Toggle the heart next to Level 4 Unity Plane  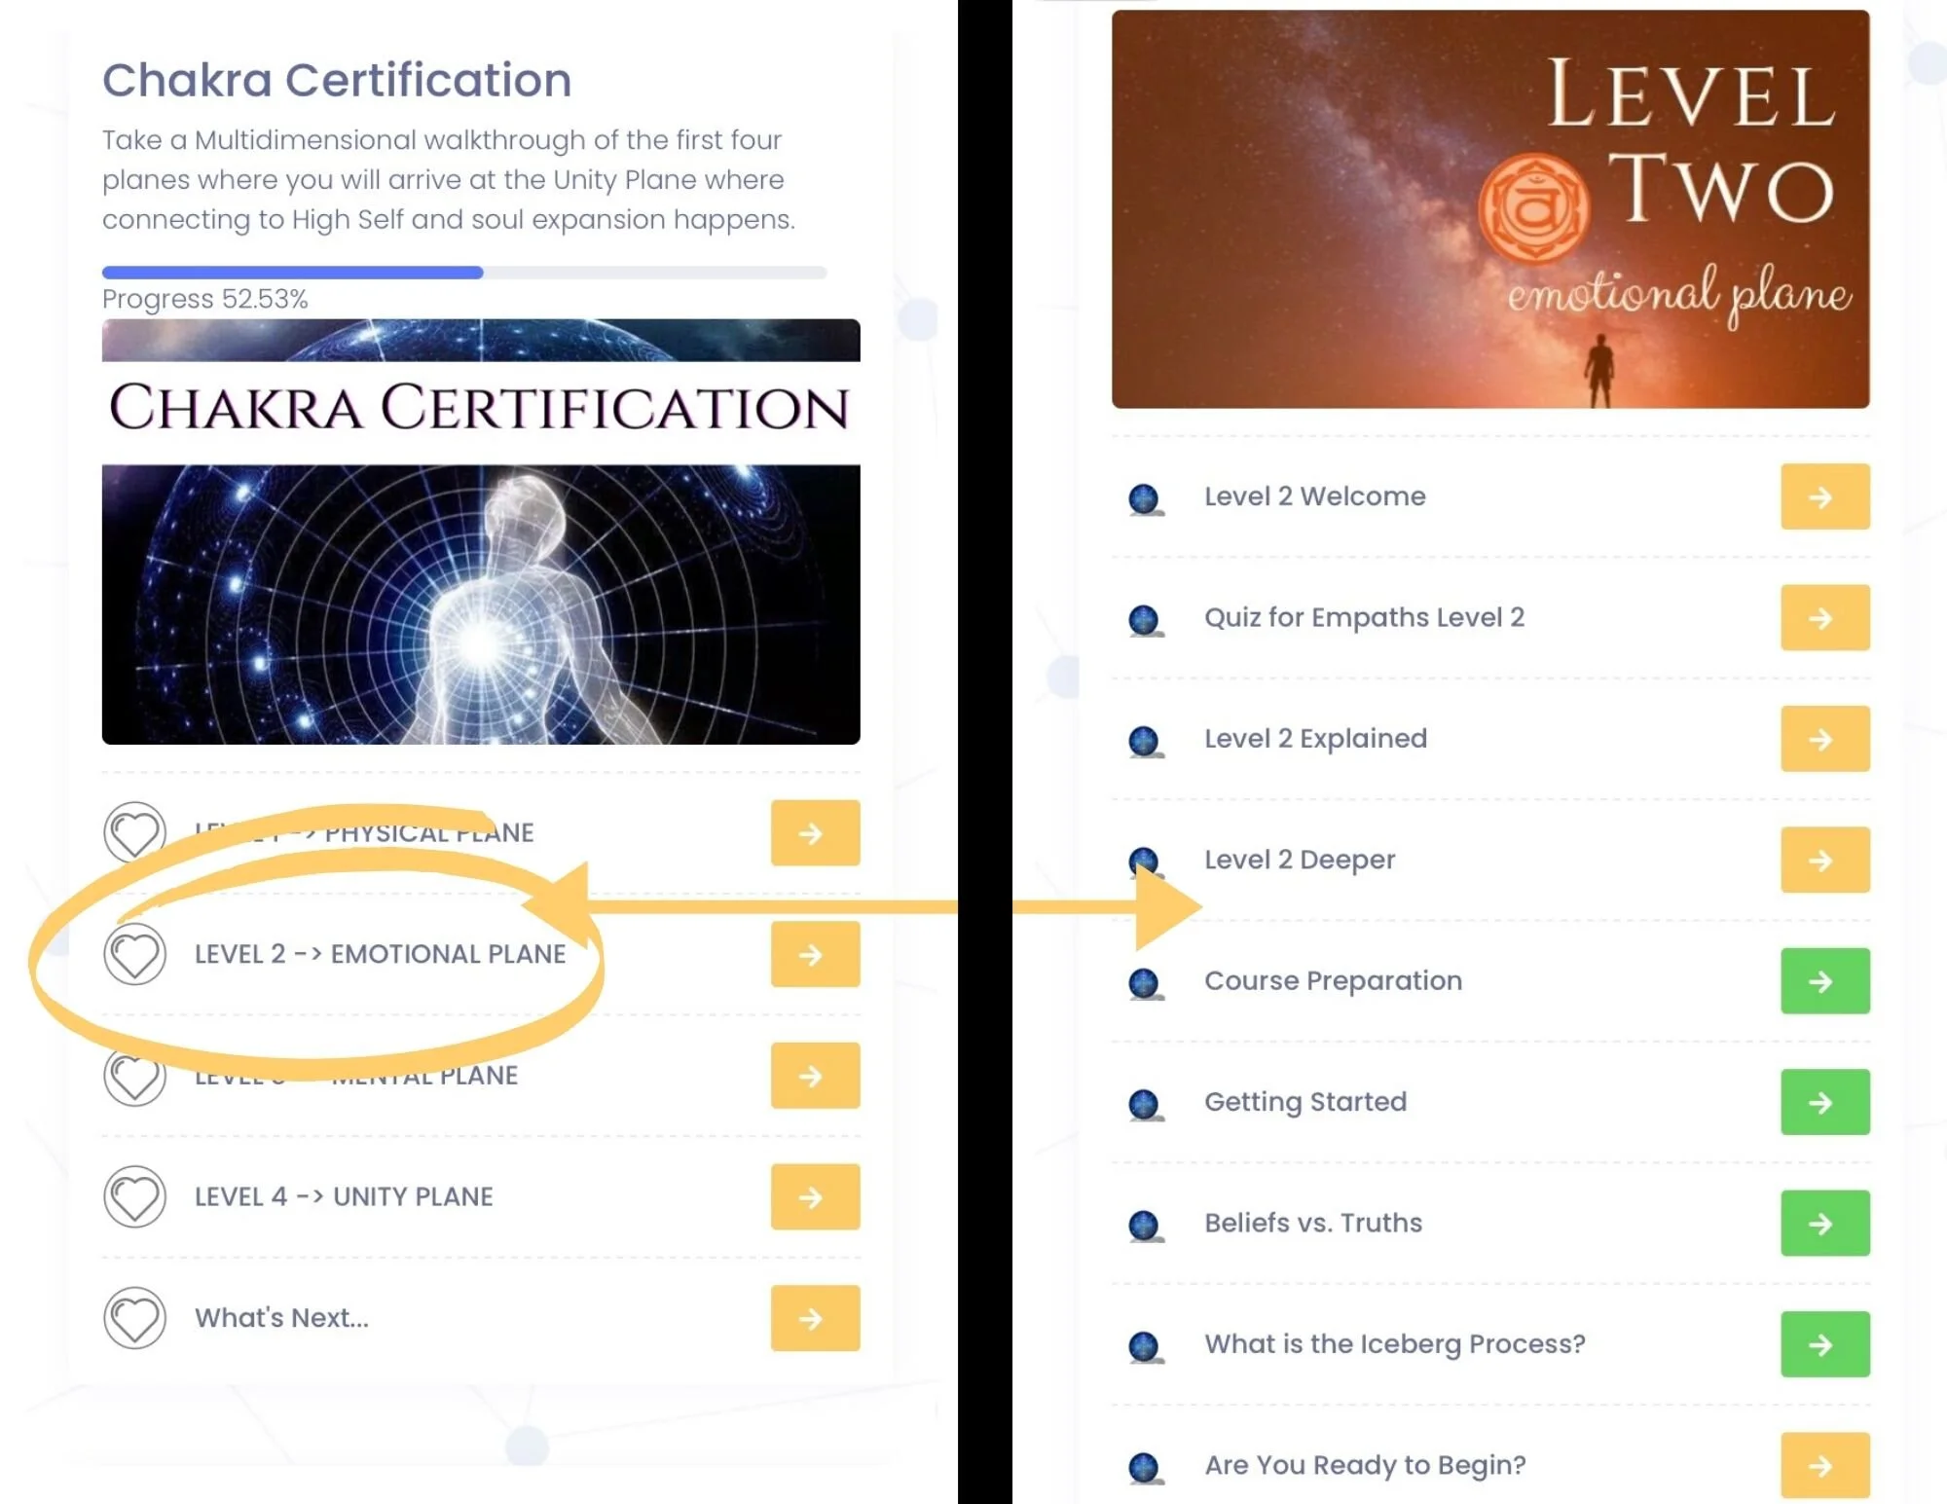pyautogui.click(x=134, y=1196)
